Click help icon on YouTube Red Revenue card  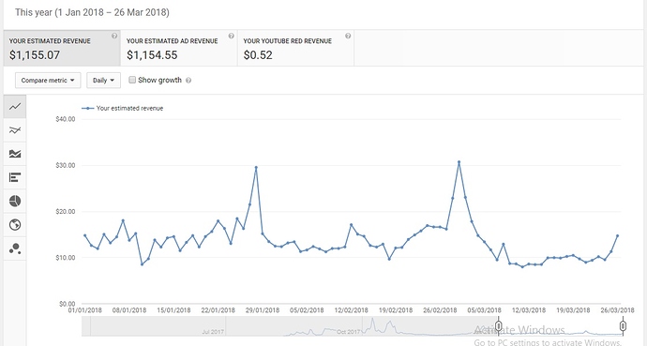(x=348, y=36)
